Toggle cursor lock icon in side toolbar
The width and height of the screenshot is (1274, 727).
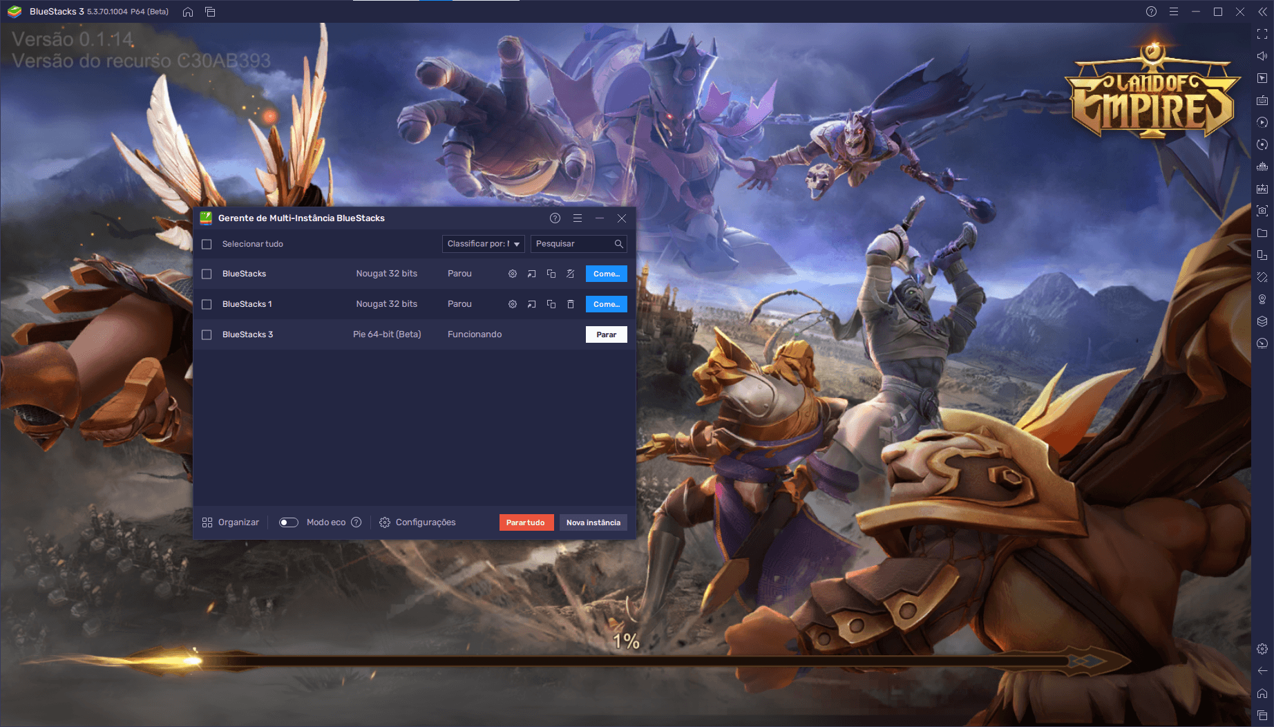pyautogui.click(x=1262, y=78)
